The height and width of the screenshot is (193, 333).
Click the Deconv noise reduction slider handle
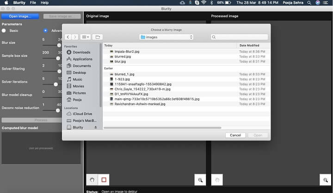point(58,110)
